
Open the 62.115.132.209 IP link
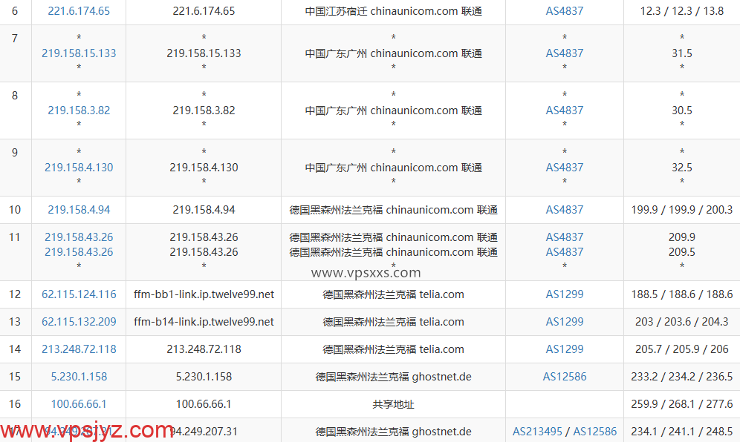[79, 322]
